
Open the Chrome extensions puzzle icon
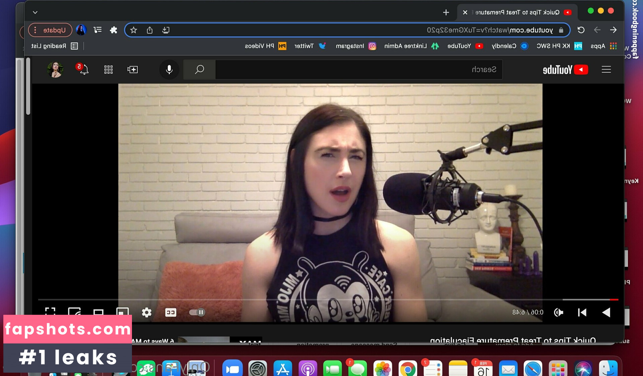pyautogui.click(x=114, y=30)
